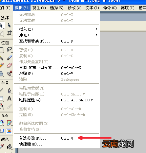Select the Eyedropper tool

click(x=2, y=146)
